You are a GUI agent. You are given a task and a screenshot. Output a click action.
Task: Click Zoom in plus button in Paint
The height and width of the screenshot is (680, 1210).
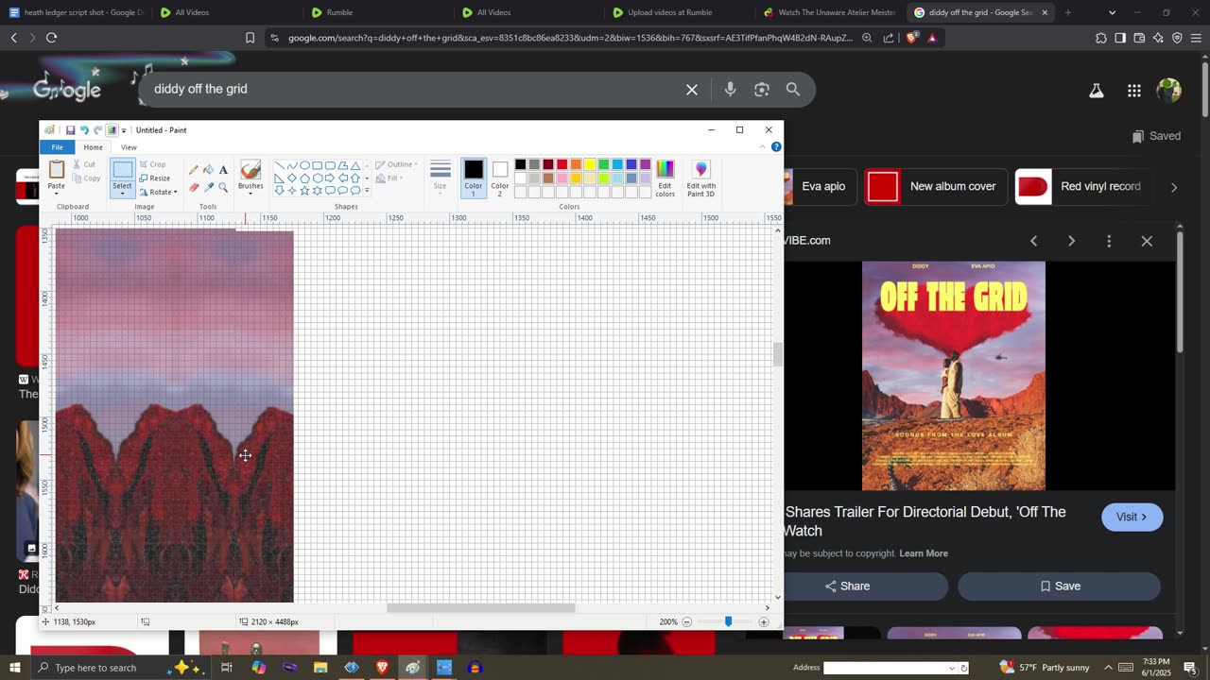[x=764, y=621]
